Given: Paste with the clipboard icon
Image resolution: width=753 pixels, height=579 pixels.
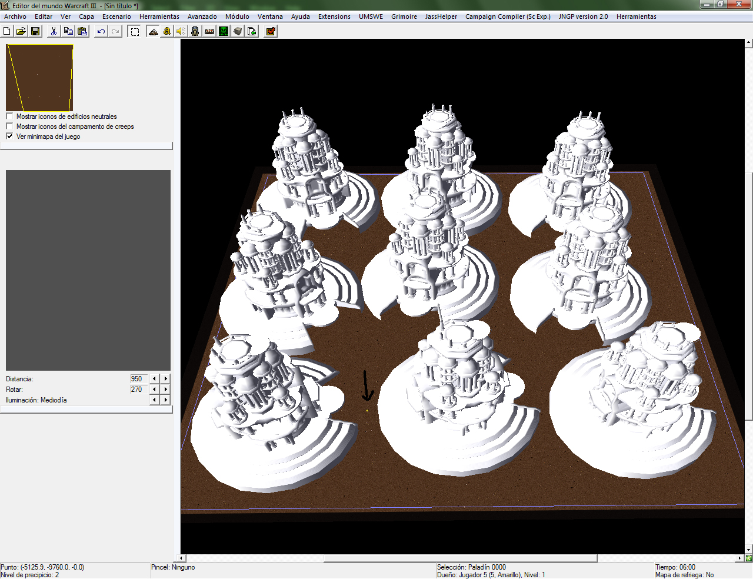Looking at the screenshot, I should pyautogui.click(x=82, y=31).
